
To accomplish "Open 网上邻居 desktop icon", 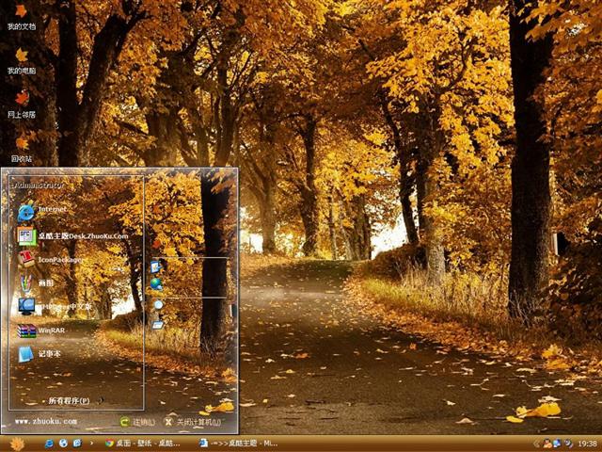I will click(21, 102).
